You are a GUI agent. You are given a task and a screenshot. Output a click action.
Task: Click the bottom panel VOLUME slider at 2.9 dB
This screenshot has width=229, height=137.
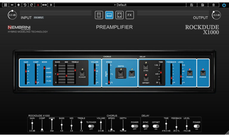pyautogui.click(x=101, y=125)
